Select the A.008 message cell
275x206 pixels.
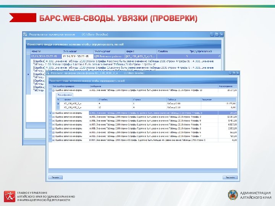(154, 129)
